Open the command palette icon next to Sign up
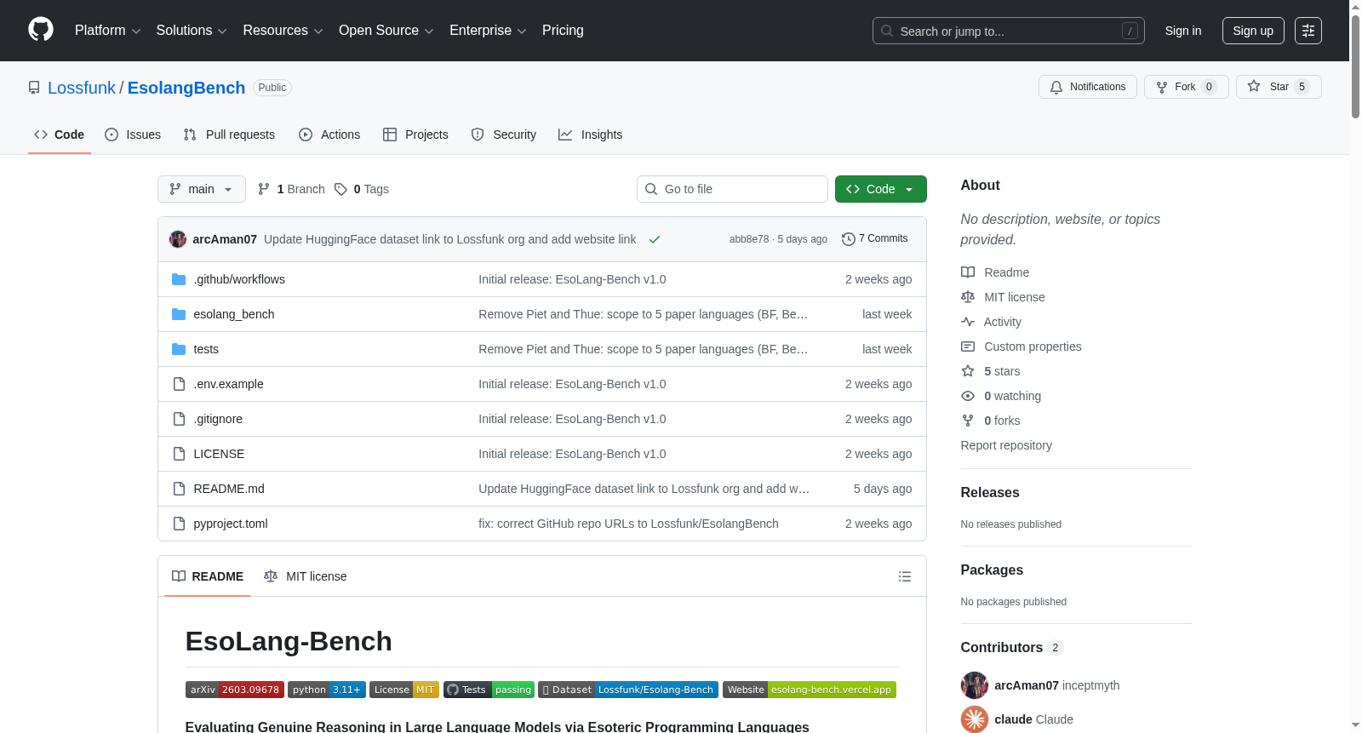This screenshot has width=1362, height=733. pyautogui.click(x=1308, y=31)
